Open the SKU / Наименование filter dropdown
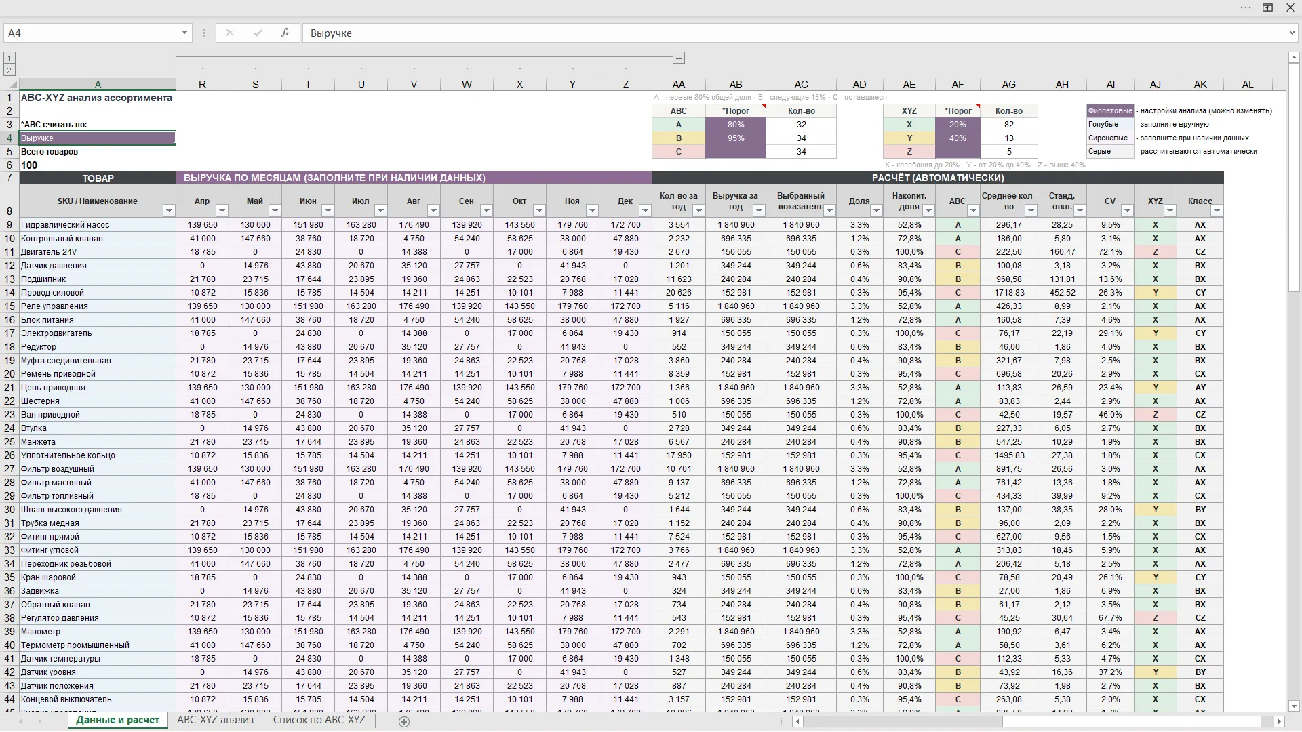 coord(169,211)
